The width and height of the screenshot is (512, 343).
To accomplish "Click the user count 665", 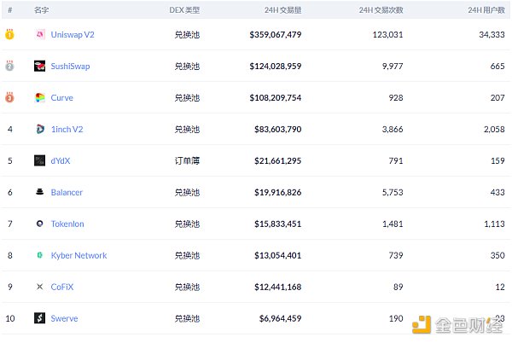I will coord(497,67).
